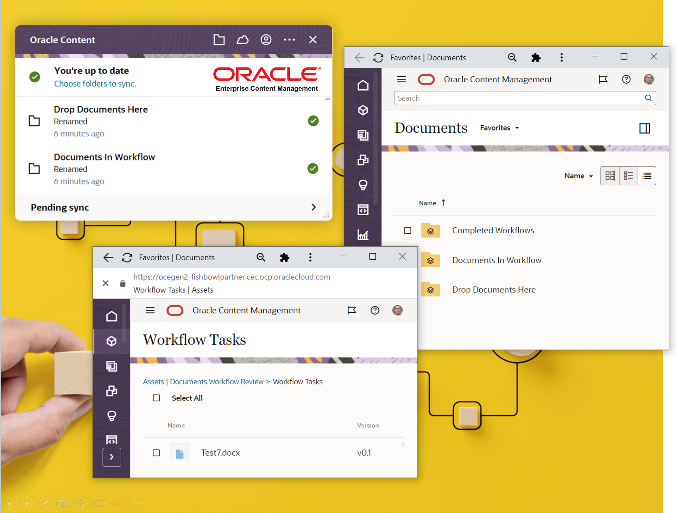Click the lock icon beside the URL
This screenshot has width=694, height=513.
(x=123, y=283)
